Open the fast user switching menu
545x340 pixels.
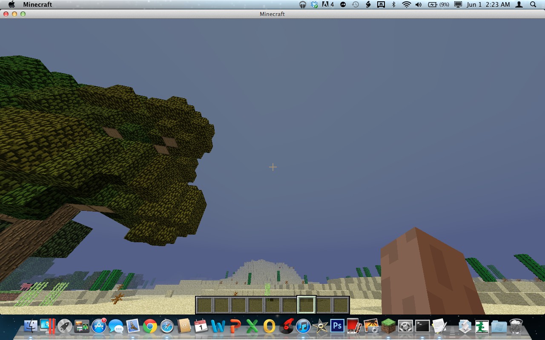[519, 5]
